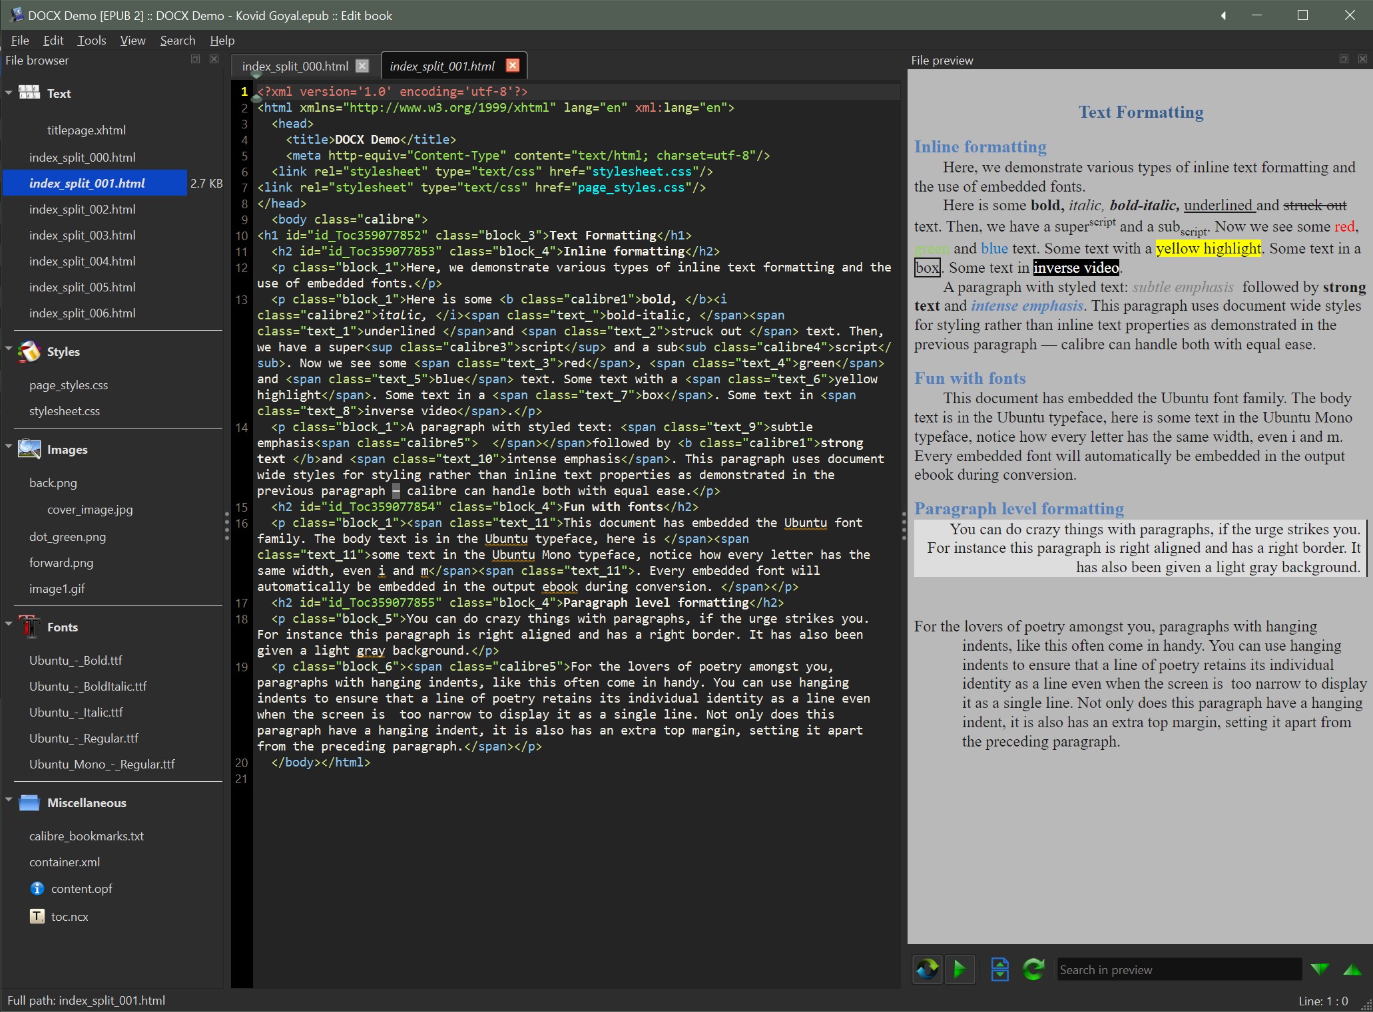Find next match in preview (down arrow)
This screenshot has height=1012, width=1373.
coord(1320,969)
